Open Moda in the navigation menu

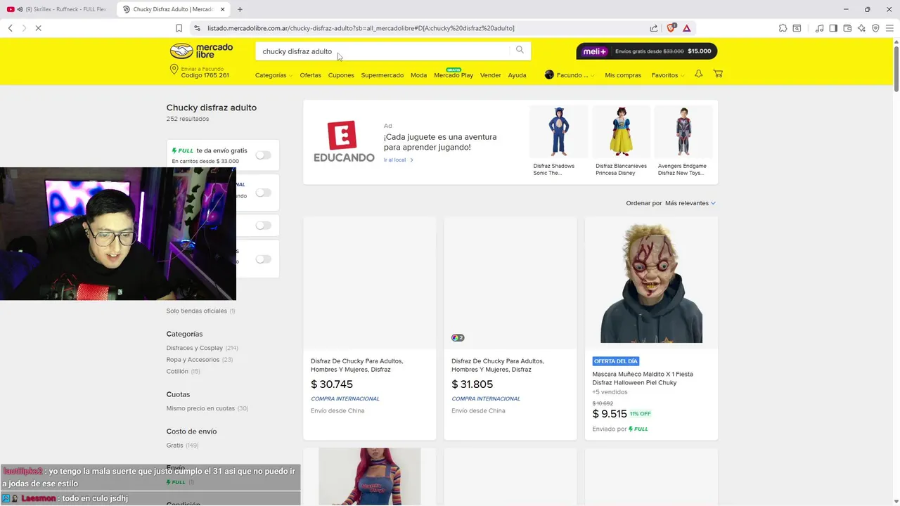[x=418, y=75]
